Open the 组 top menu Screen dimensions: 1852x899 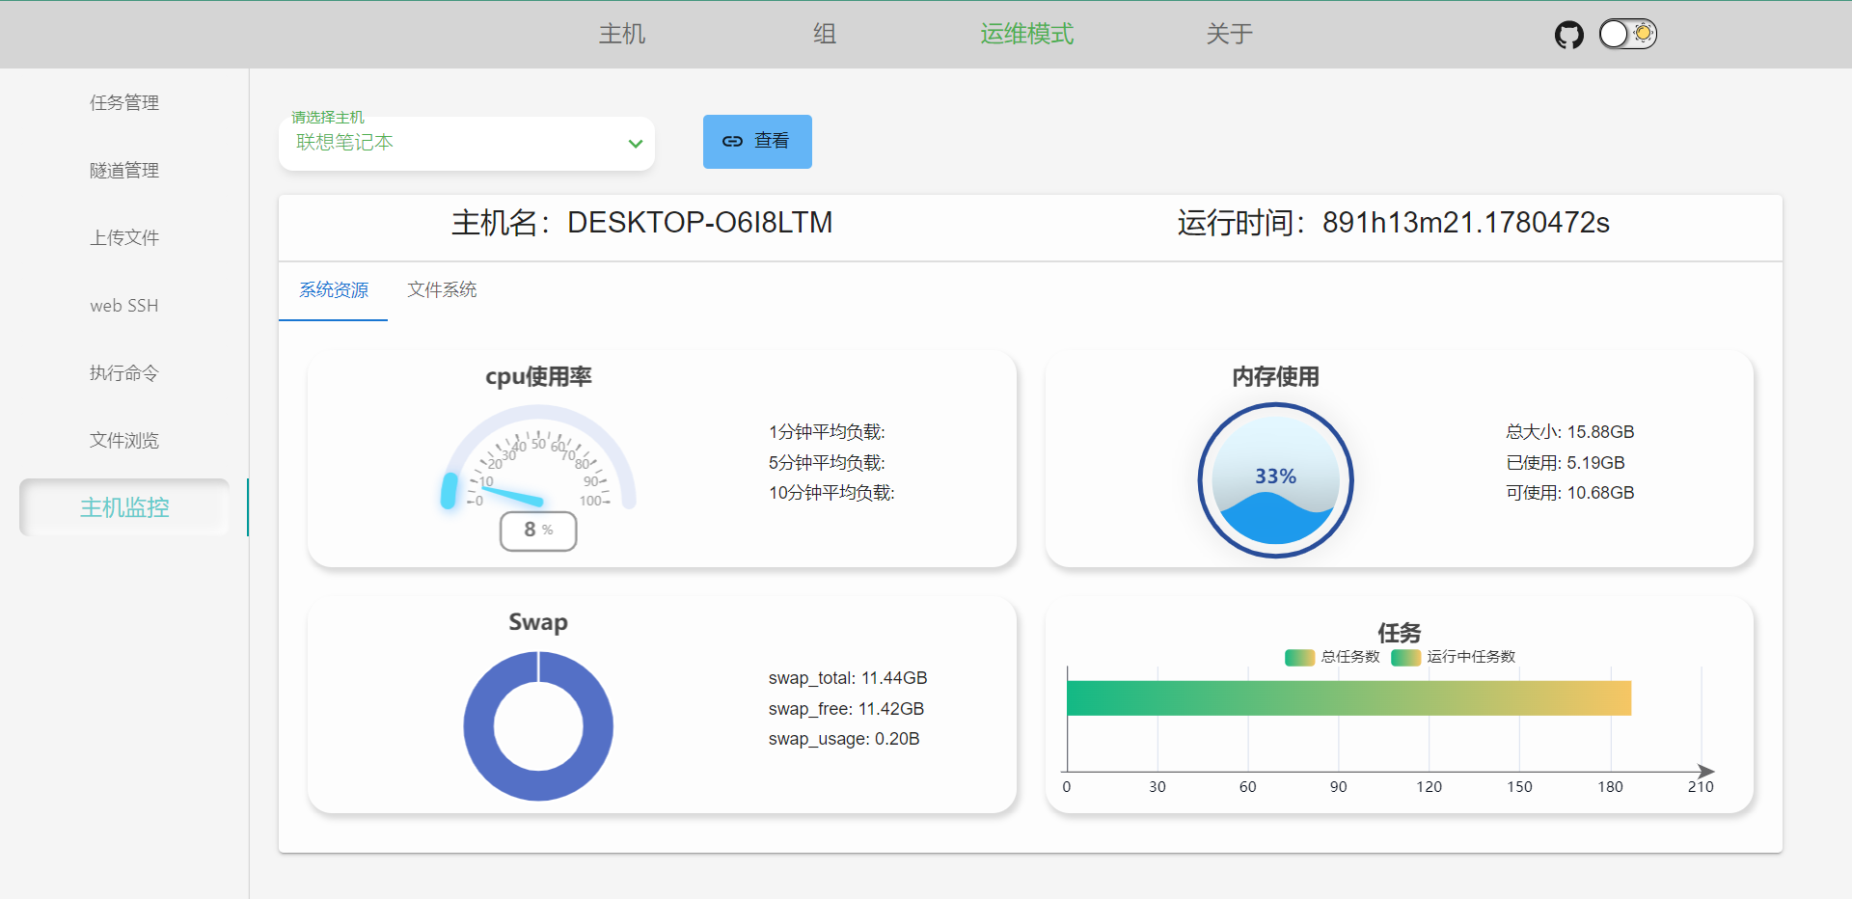[825, 34]
